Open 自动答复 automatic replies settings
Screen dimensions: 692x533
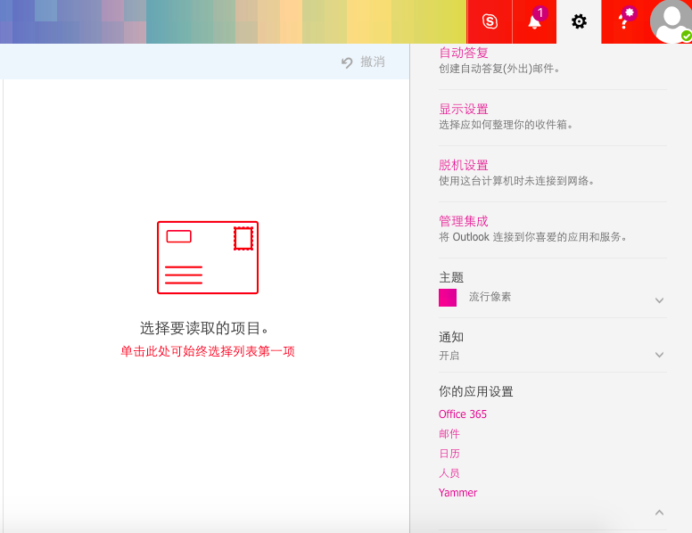point(464,53)
